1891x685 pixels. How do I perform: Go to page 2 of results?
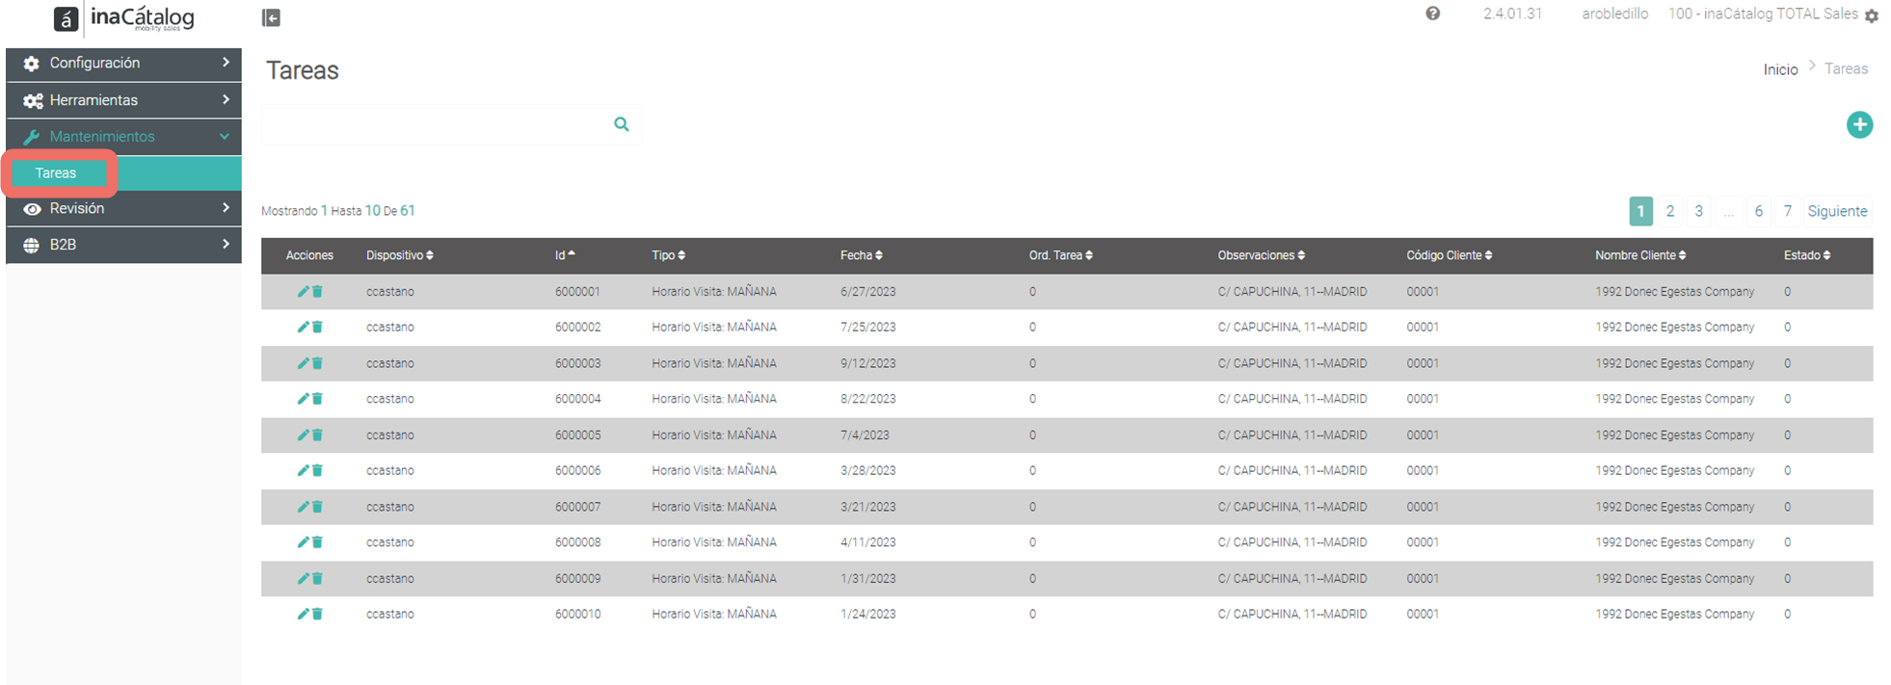[x=1670, y=211]
